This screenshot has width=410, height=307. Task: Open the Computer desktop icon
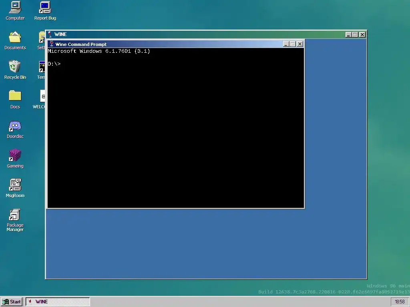pos(15,10)
